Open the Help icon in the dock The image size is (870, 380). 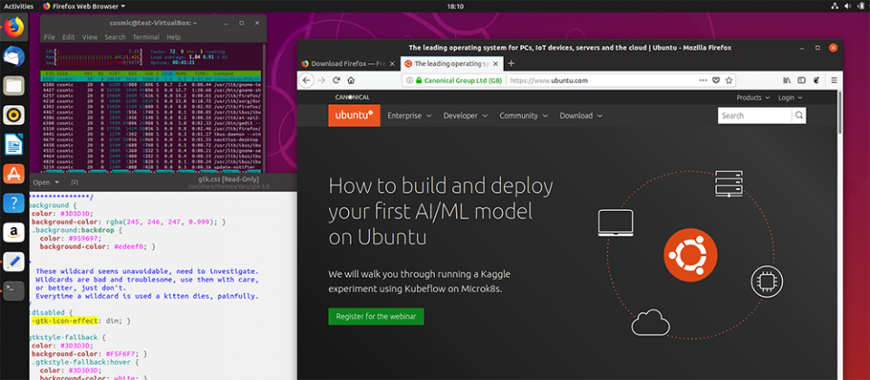pyautogui.click(x=14, y=204)
